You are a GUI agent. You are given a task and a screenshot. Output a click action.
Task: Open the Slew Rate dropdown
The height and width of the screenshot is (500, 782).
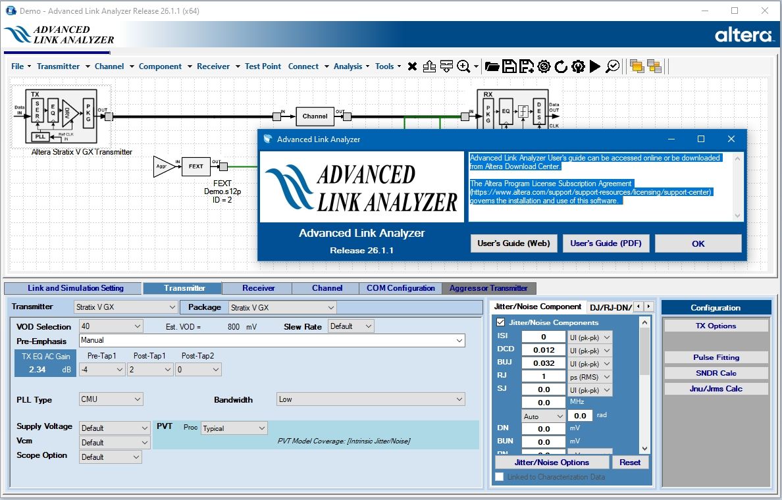coord(351,326)
